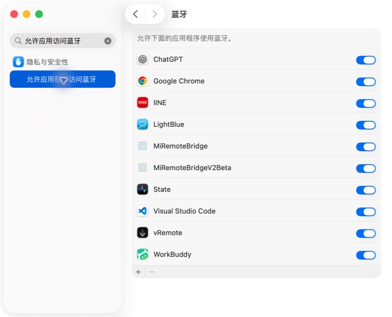Click the State app icon

pyautogui.click(x=143, y=189)
